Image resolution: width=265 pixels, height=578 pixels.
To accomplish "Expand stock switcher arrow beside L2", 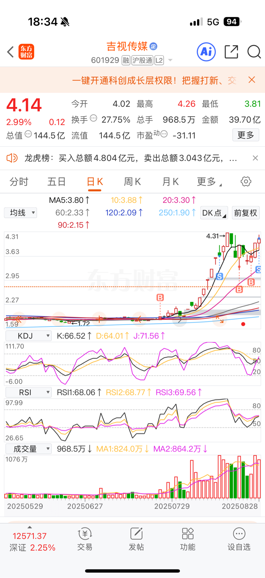I will click(x=170, y=61).
